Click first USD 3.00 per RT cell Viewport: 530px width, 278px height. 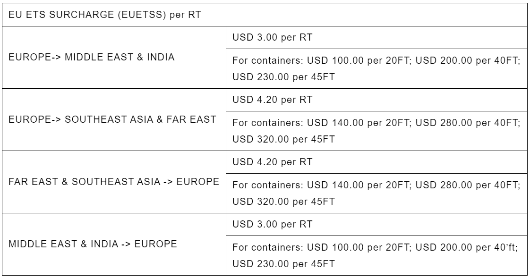click(x=376, y=37)
